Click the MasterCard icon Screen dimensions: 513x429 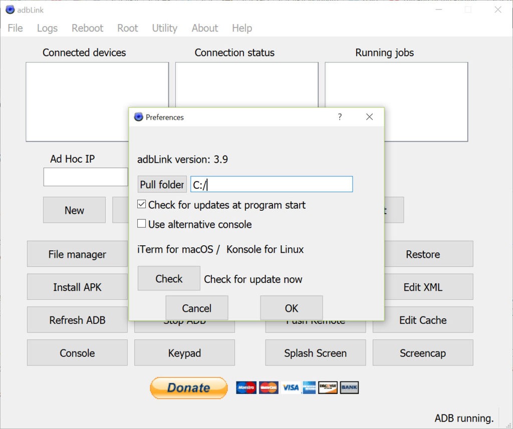tap(269, 387)
